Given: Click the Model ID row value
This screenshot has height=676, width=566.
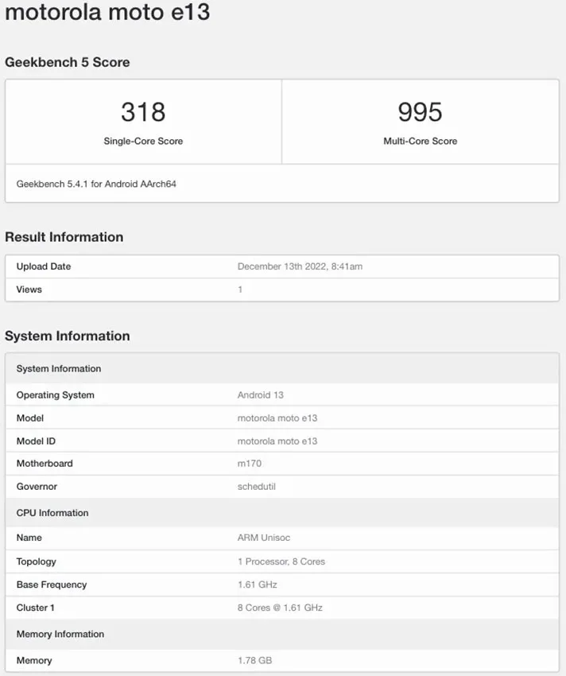Looking at the screenshot, I should [277, 441].
